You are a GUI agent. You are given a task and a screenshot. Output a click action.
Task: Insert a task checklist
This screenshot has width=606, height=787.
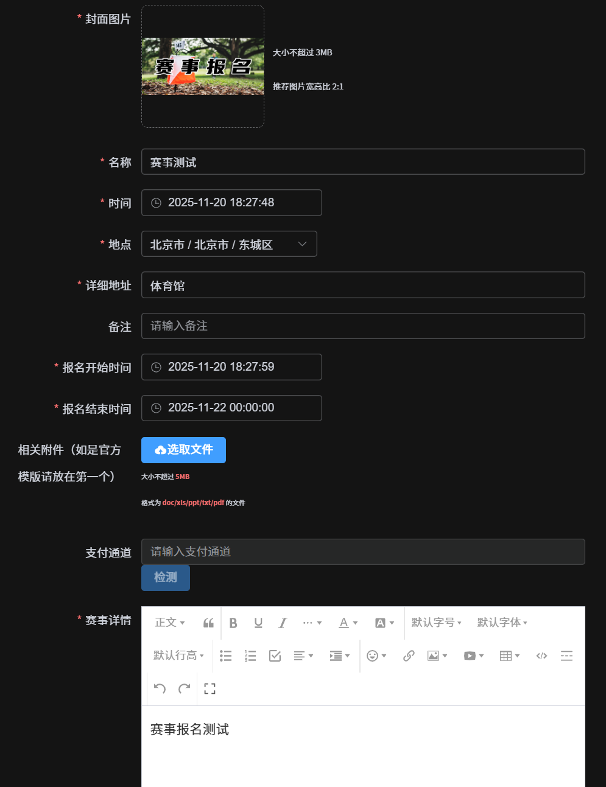click(x=275, y=656)
